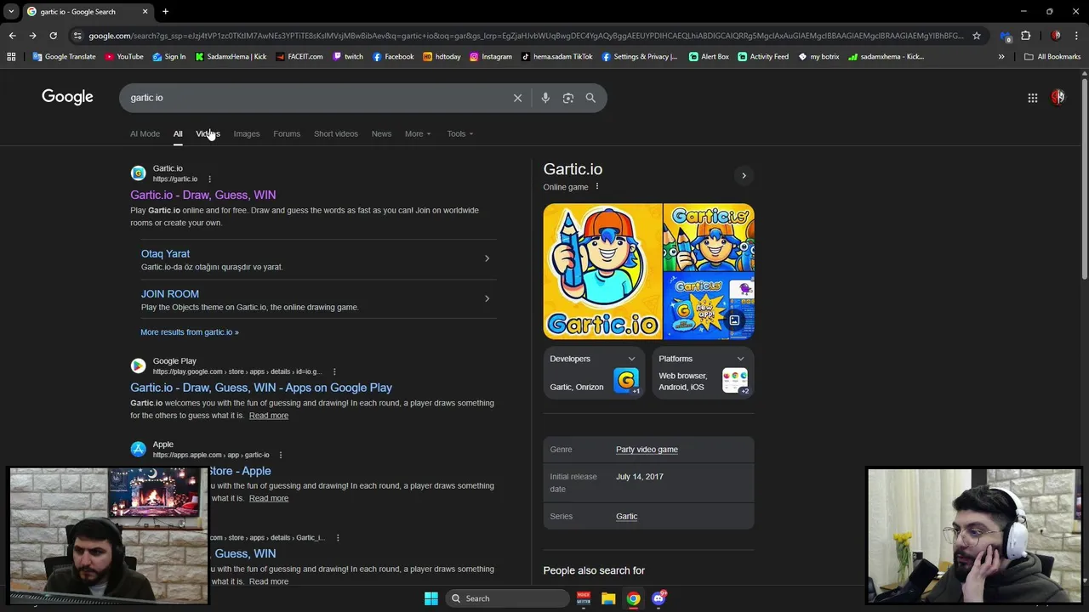Screen dimensions: 1089x612
Task: Submit search with magnifier icon
Action: coord(590,98)
